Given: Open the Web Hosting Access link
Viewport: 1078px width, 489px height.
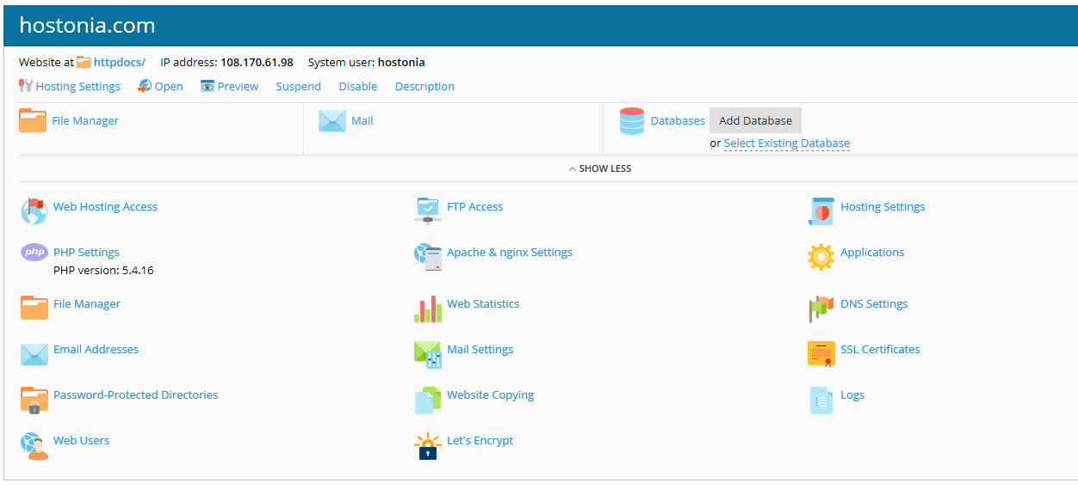Looking at the screenshot, I should pyautogui.click(x=105, y=206).
